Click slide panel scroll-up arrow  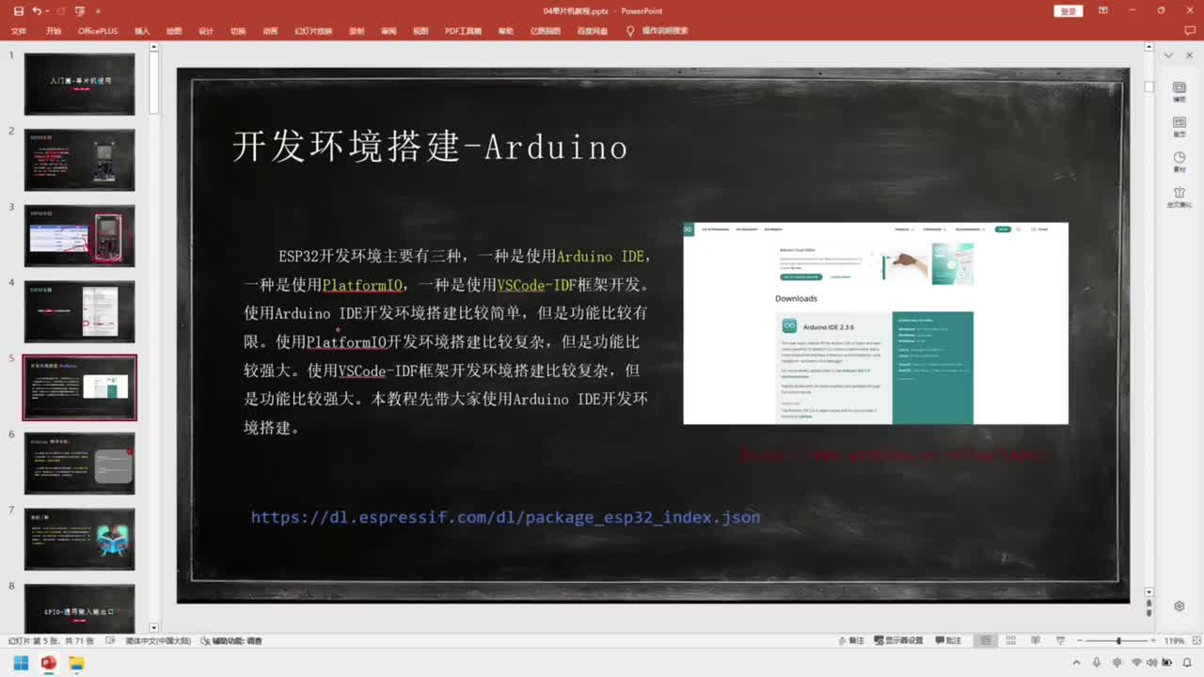point(154,47)
